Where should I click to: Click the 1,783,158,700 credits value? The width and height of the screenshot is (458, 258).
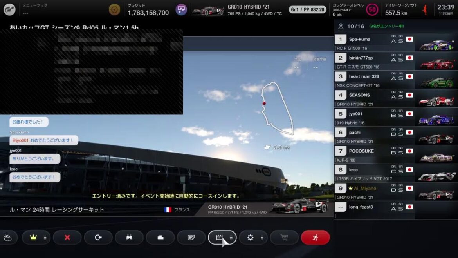(x=148, y=13)
